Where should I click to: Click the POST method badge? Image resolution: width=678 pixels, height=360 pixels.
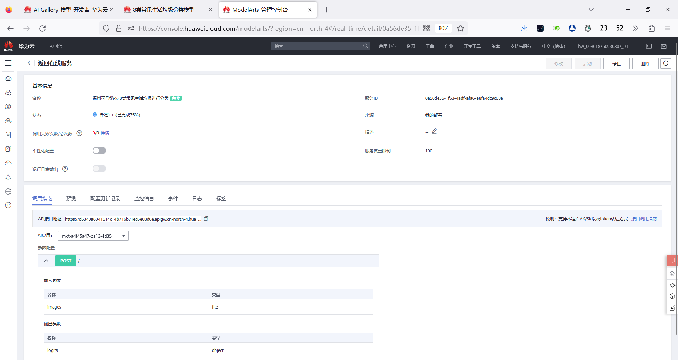[x=66, y=261]
